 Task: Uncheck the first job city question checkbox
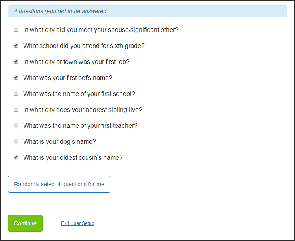[16, 61]
